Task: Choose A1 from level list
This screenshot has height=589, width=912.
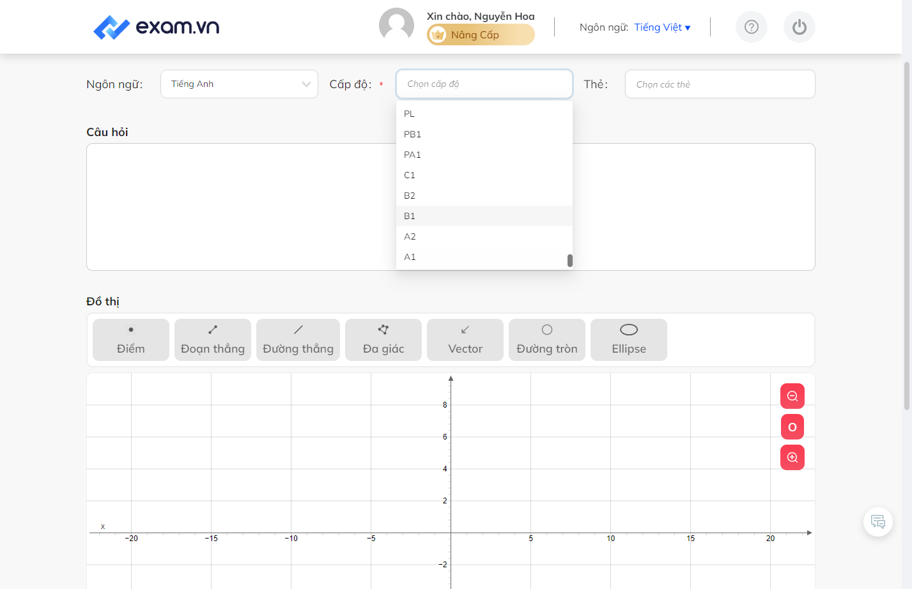Action: pos(484,257)
